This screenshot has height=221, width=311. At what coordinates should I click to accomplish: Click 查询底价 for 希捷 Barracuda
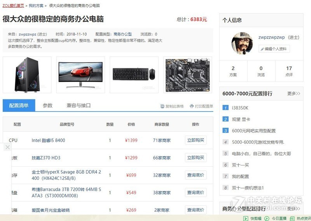click(196, 193)
